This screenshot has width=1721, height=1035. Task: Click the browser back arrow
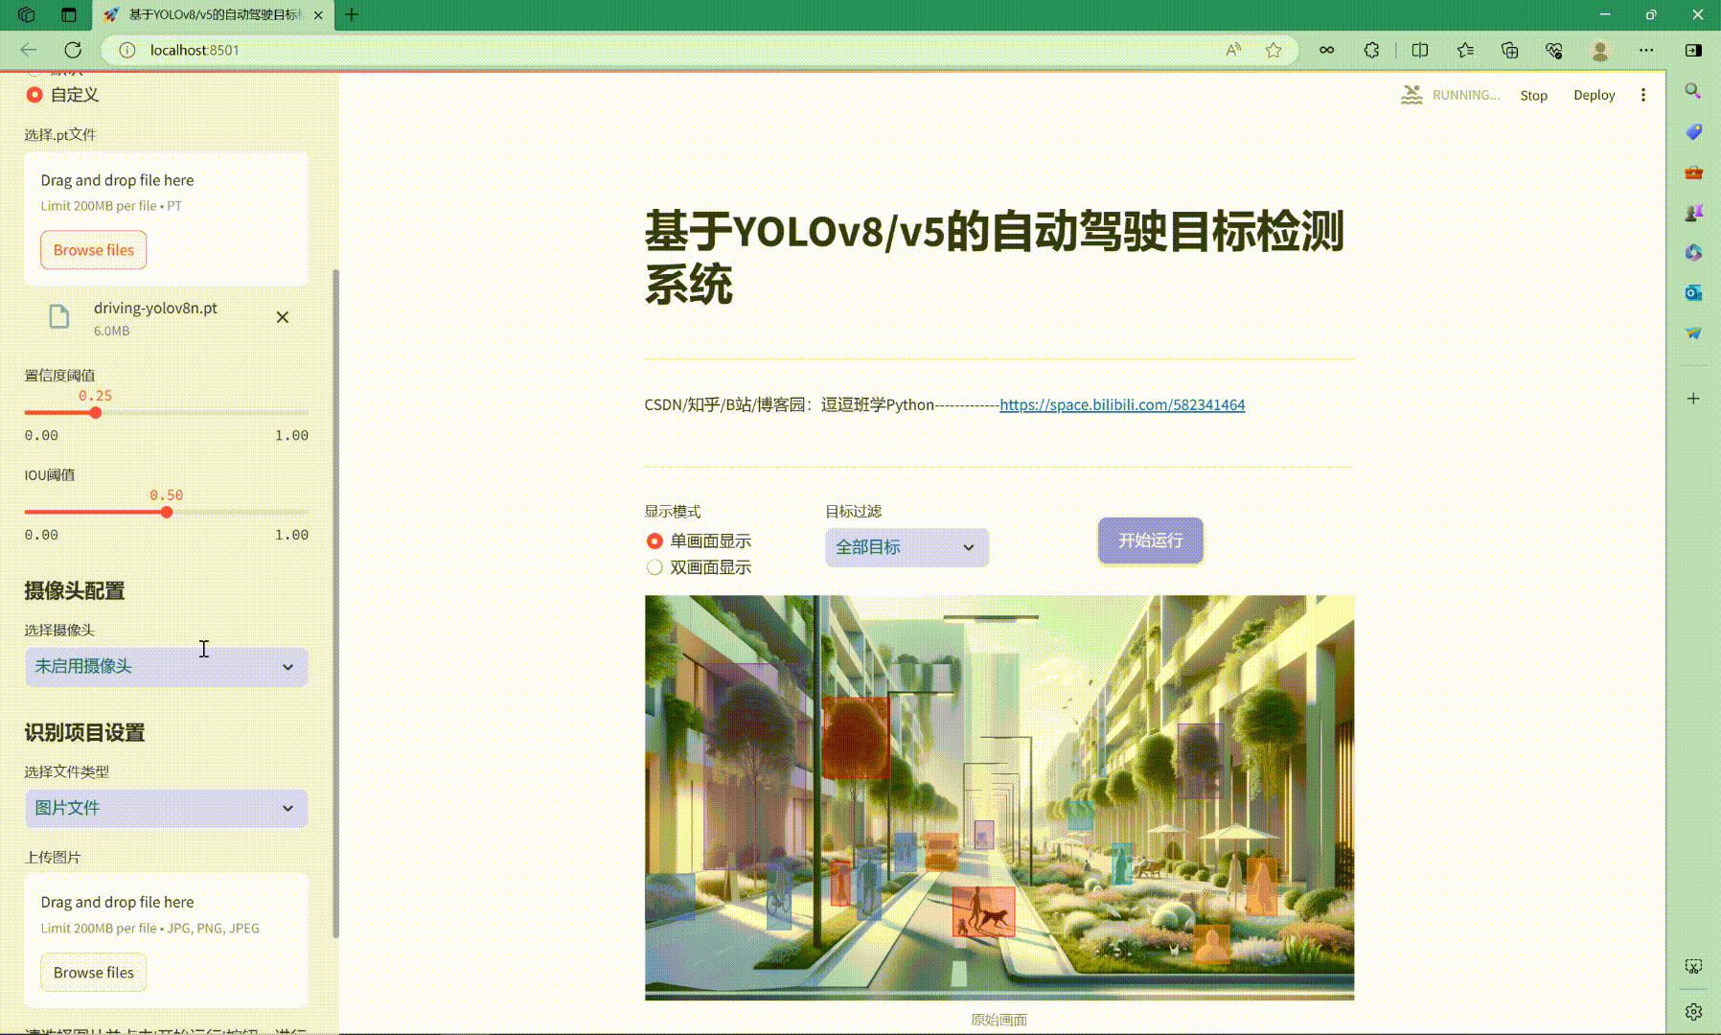click(x=29, y=50)
